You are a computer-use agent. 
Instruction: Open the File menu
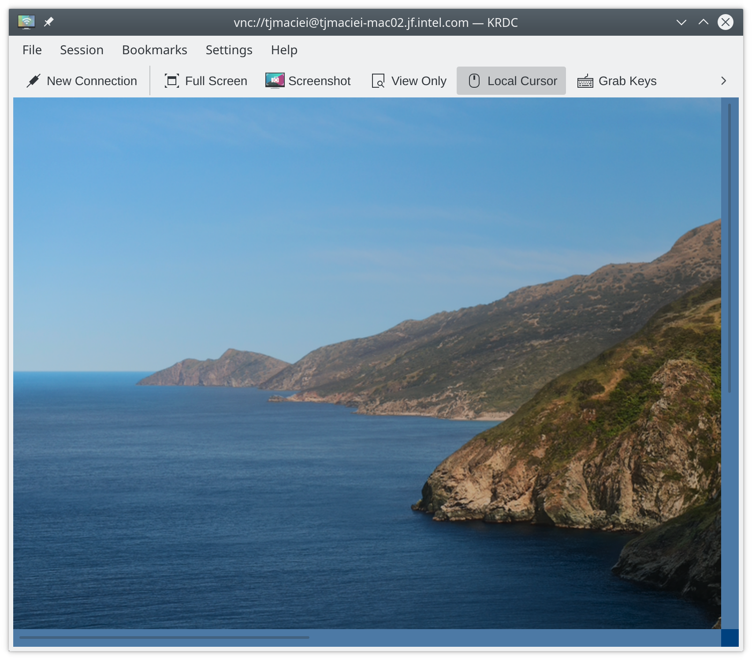[x=32, y=50]
